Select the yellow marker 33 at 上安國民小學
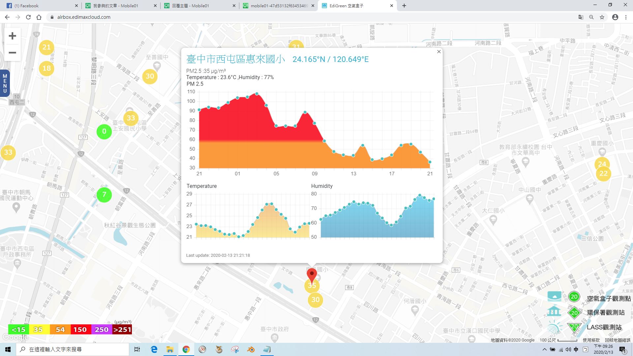The height and width of the screenshot is (356, 633). 131,118
